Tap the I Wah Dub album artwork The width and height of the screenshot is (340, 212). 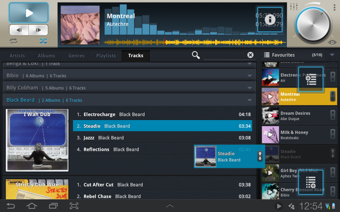(37, 140)
